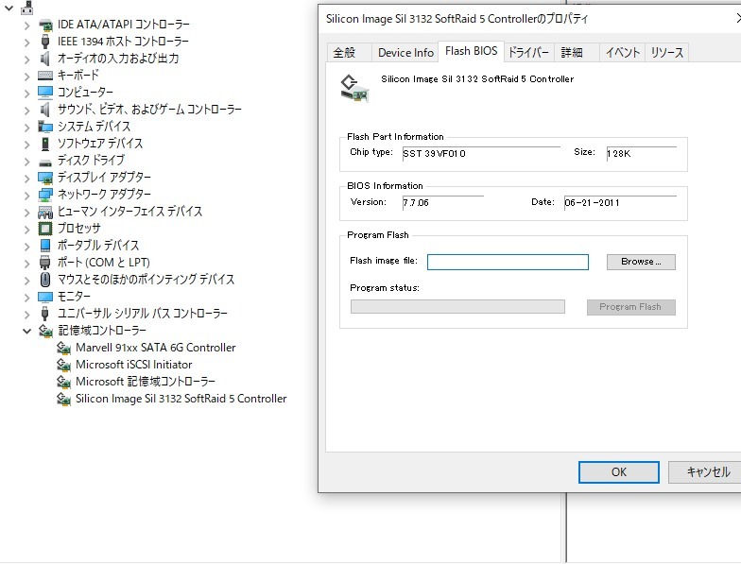
Task: Click the controller card icon in properties dialog
Action: coord(354,89)
